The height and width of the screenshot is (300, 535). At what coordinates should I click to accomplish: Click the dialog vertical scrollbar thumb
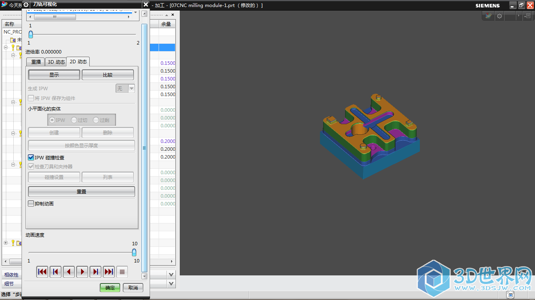click(x=144, y=148)
